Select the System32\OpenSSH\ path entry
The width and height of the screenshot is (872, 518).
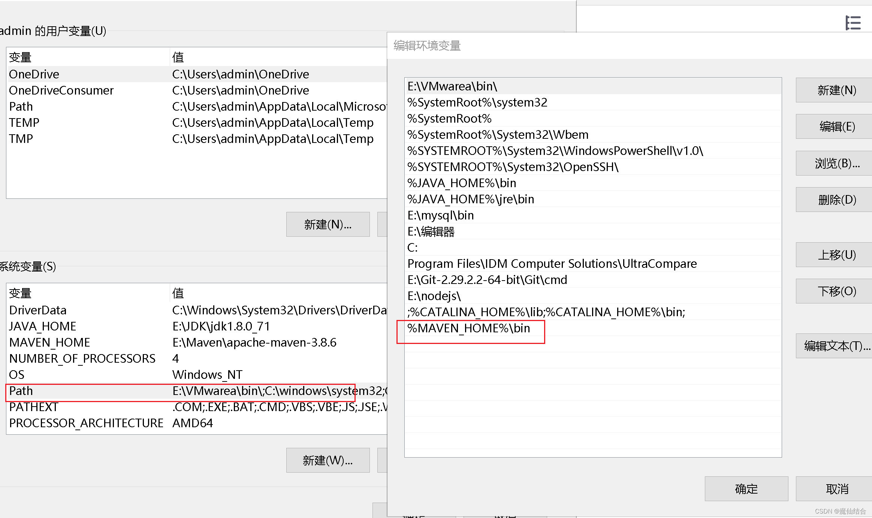point(593,167)
